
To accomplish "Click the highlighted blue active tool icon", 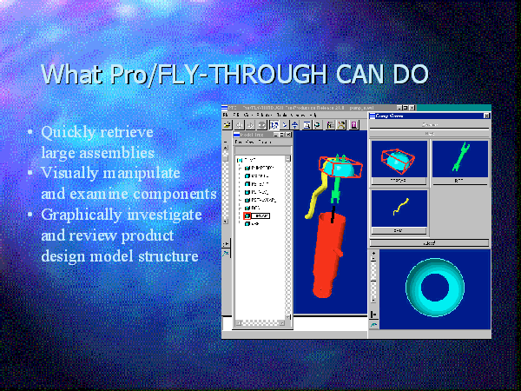I will tap(274, 124).
